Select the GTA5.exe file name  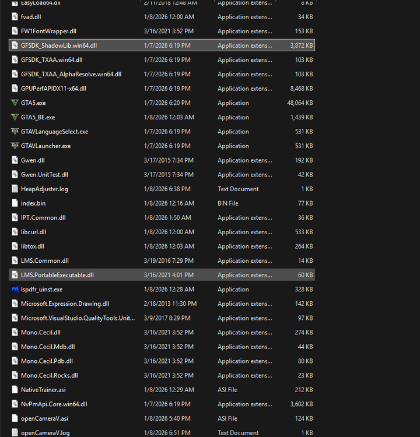[x=33, y=103]
